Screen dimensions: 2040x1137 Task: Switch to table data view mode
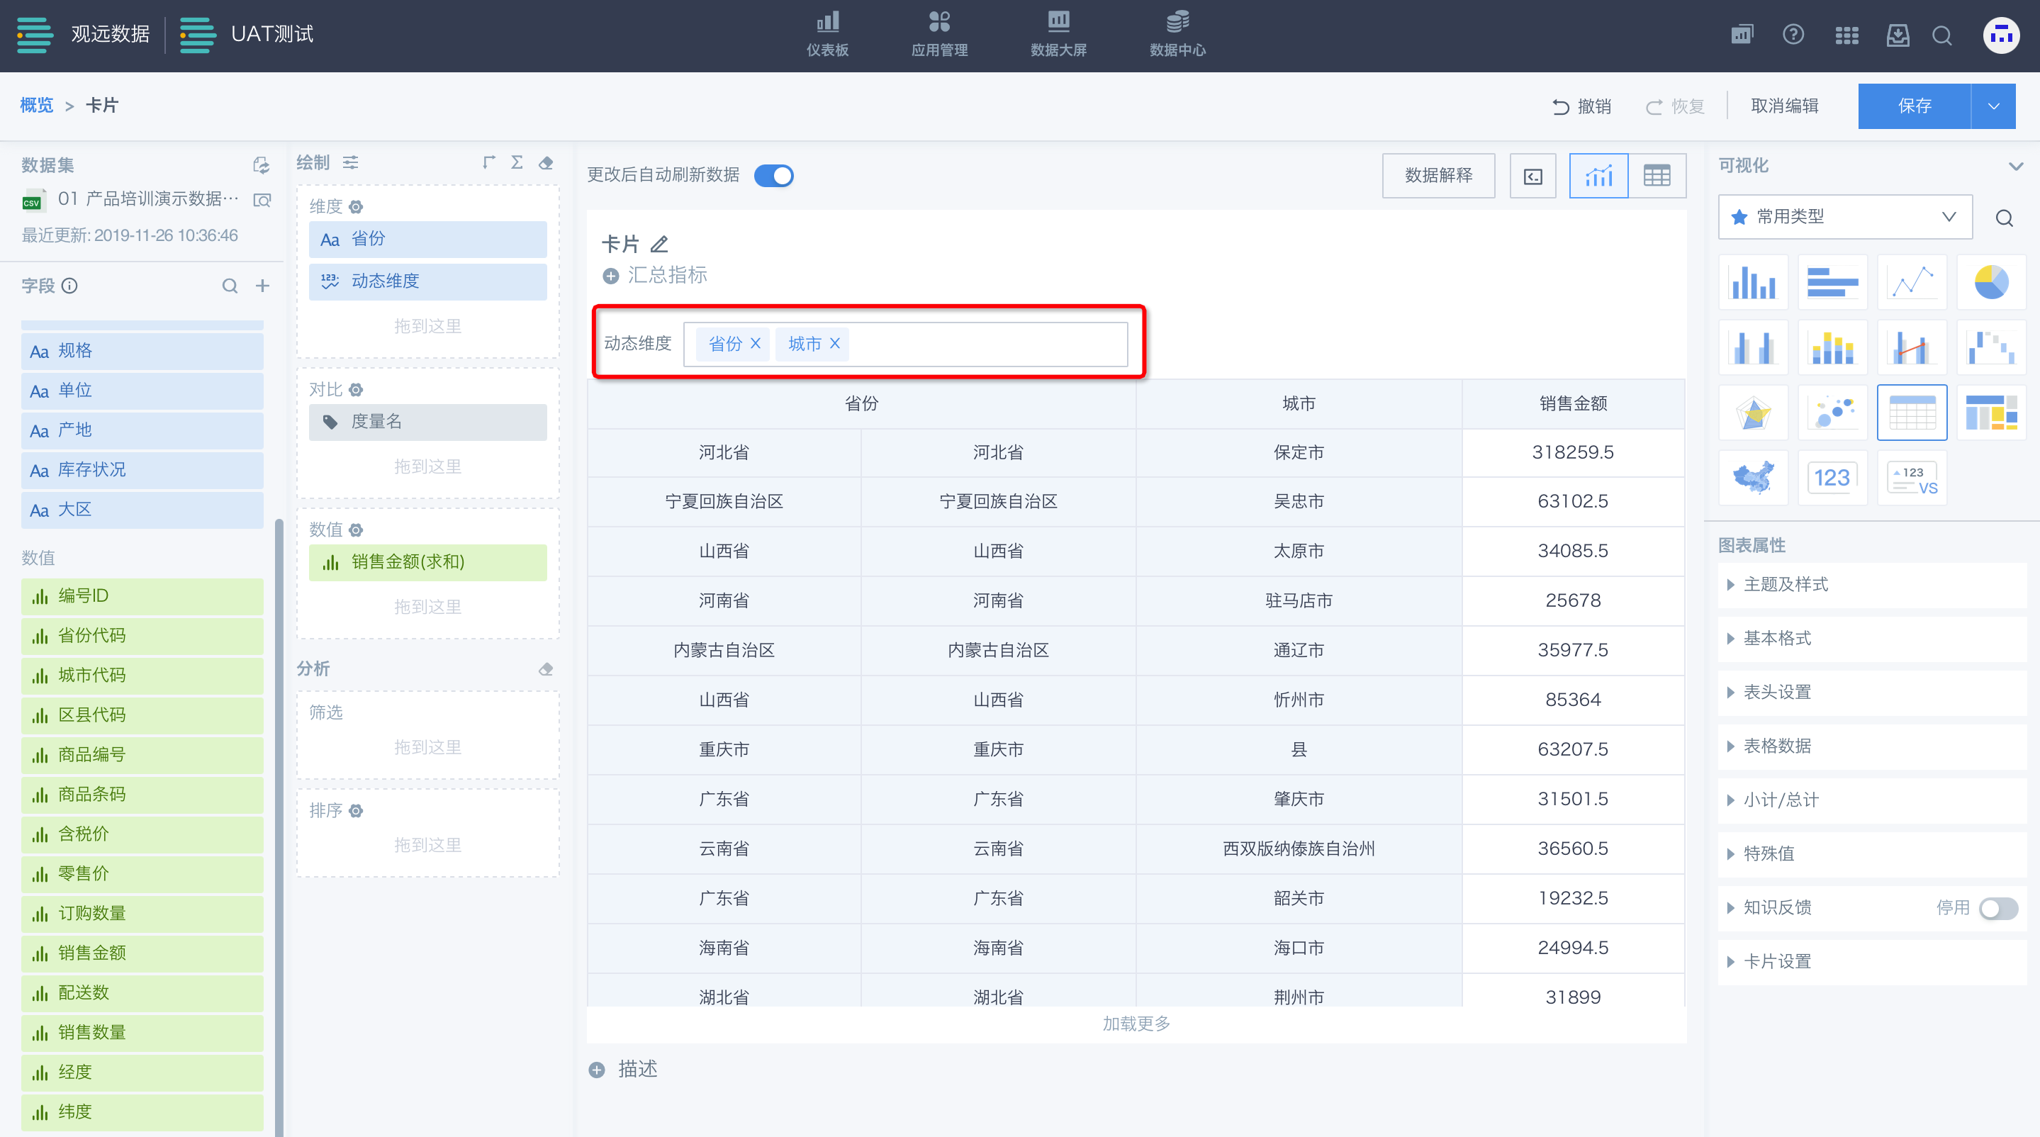coord(1657,175)
